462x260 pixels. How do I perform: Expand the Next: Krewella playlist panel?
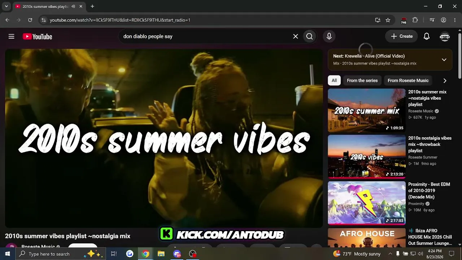click(x=444, y=60)
